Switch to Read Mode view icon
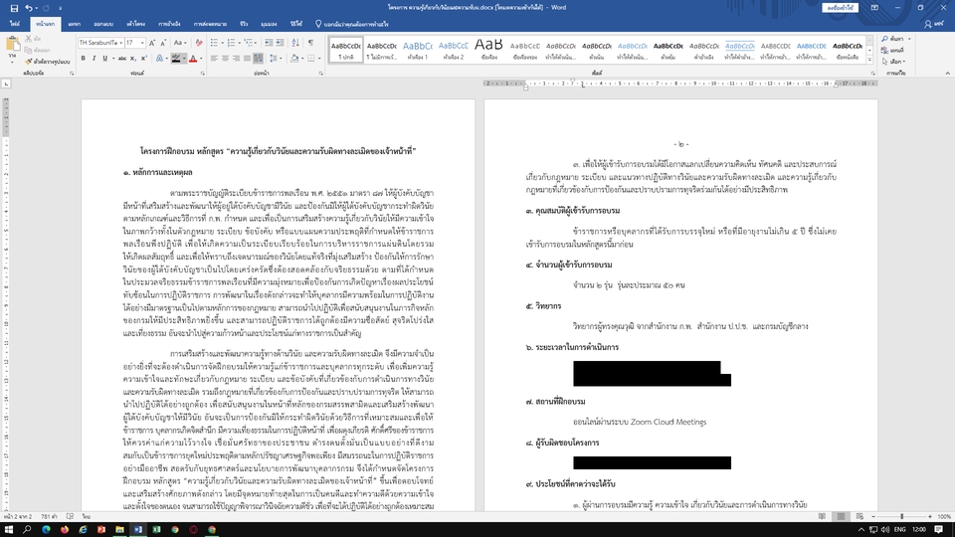Viewport: 955px width, 537px height. (x=822, y=516)
